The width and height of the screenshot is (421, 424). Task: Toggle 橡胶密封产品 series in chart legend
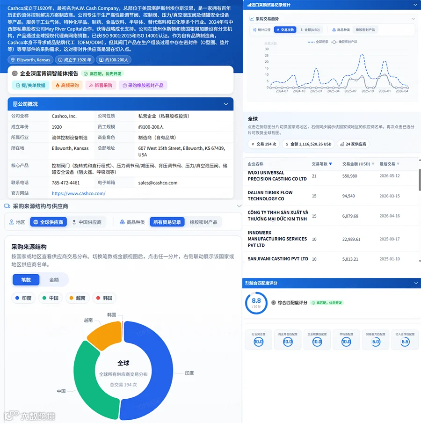[x=345, y=42]
